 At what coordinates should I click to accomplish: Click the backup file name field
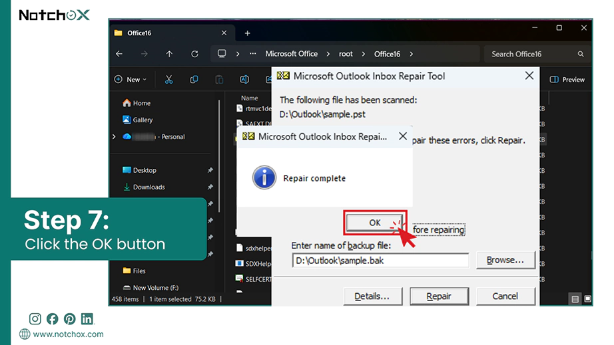coord(380,261)
